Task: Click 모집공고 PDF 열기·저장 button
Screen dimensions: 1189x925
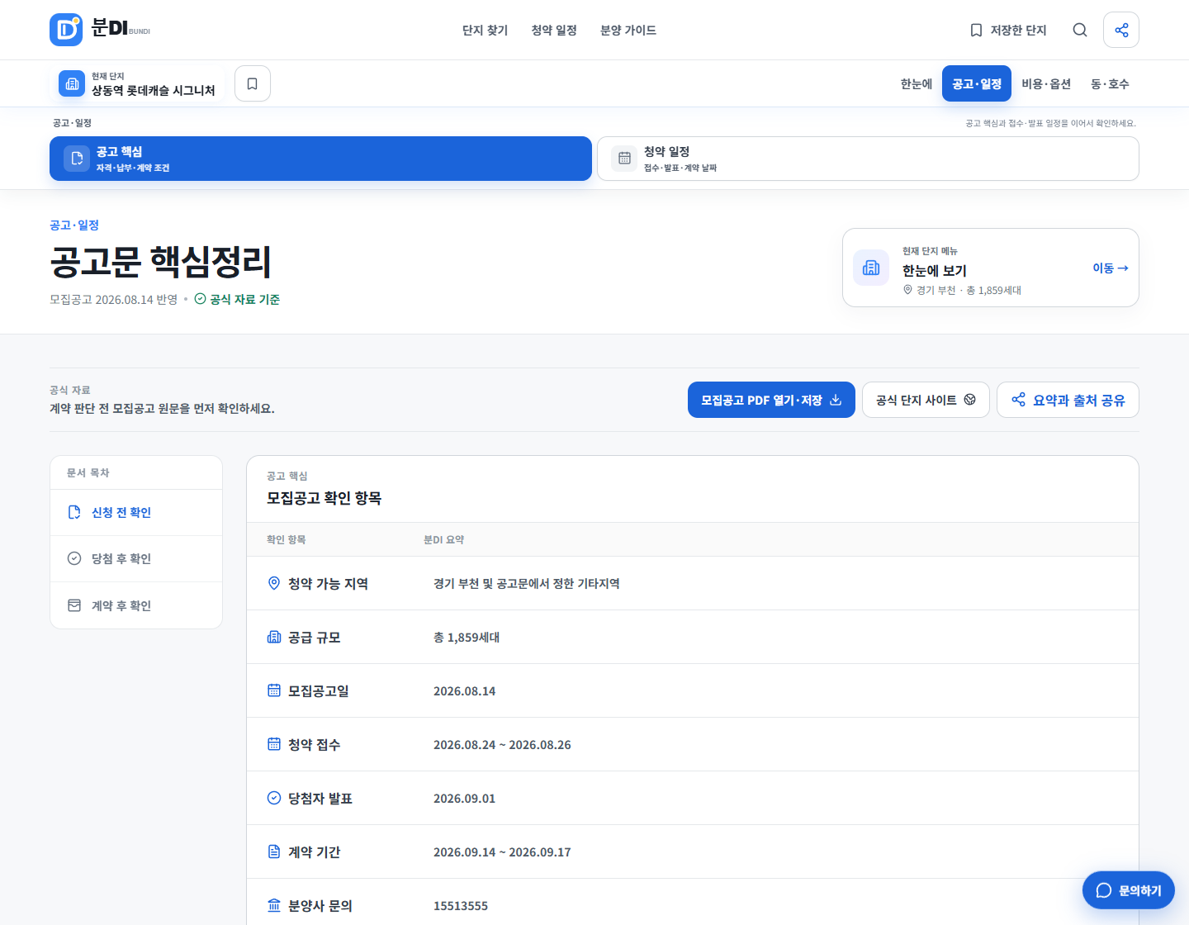Action: (771, 400)
